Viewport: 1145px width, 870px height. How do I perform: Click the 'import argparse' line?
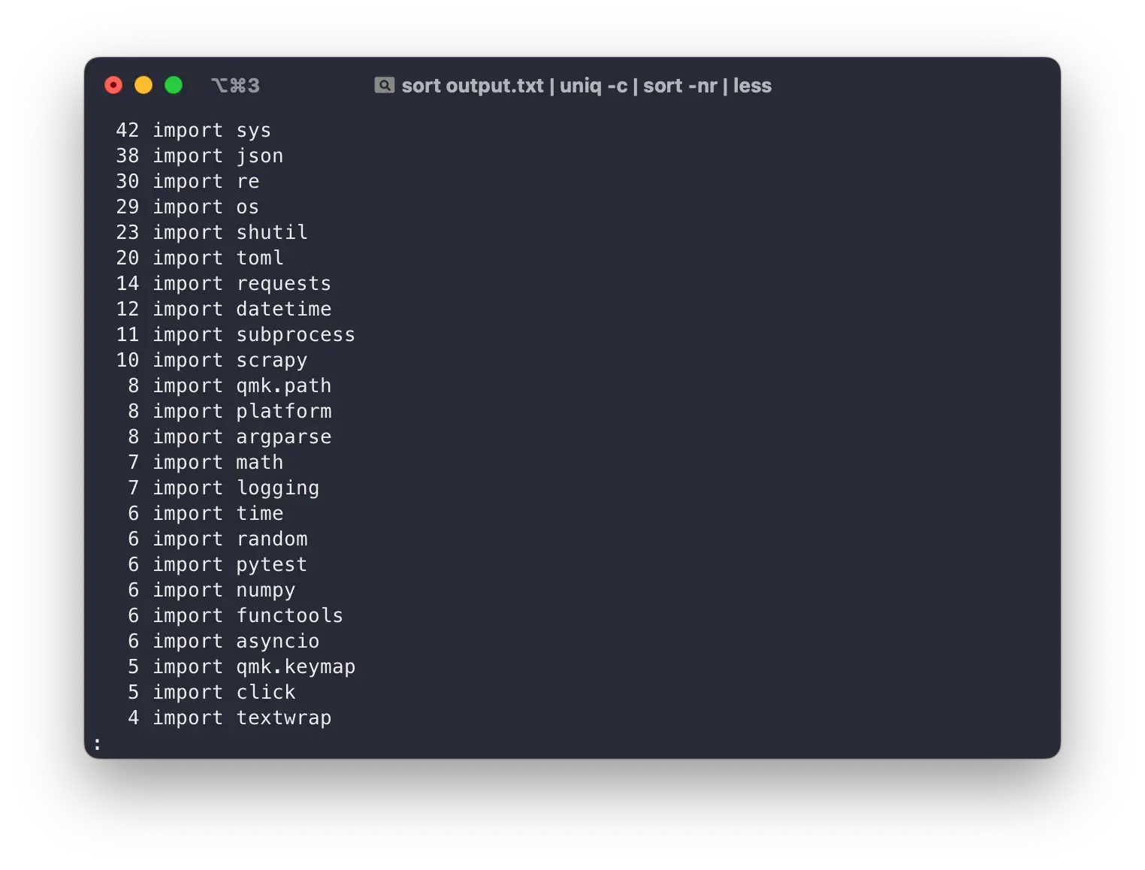click(242, 437)
